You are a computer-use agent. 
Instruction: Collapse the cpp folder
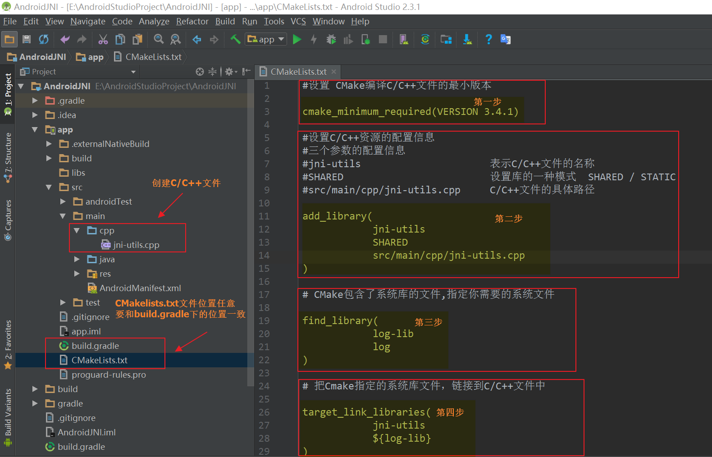click(x=77, y=230)
